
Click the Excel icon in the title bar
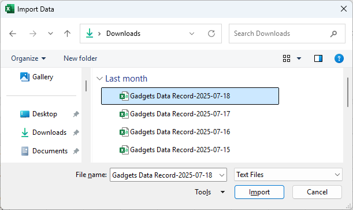click(x=10, y=9)
